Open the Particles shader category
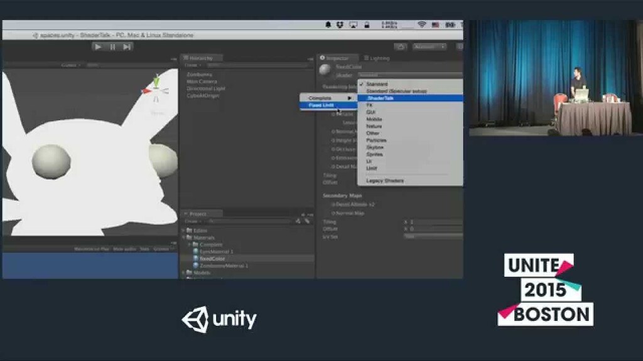 tap(410, 140)
